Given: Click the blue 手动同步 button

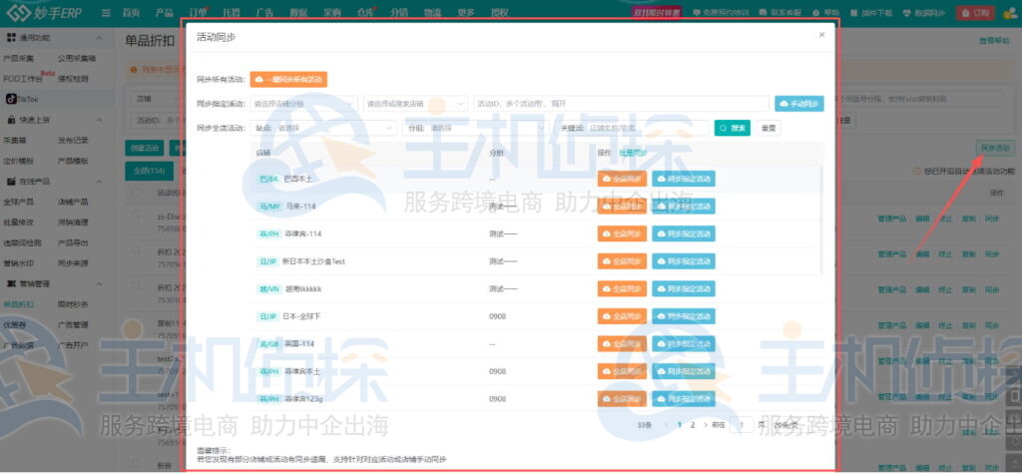Looking at the screenshot, I should 799,104.
